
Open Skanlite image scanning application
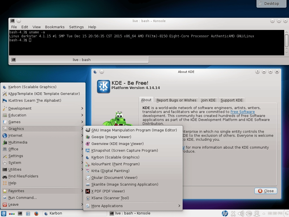(133, 185)
